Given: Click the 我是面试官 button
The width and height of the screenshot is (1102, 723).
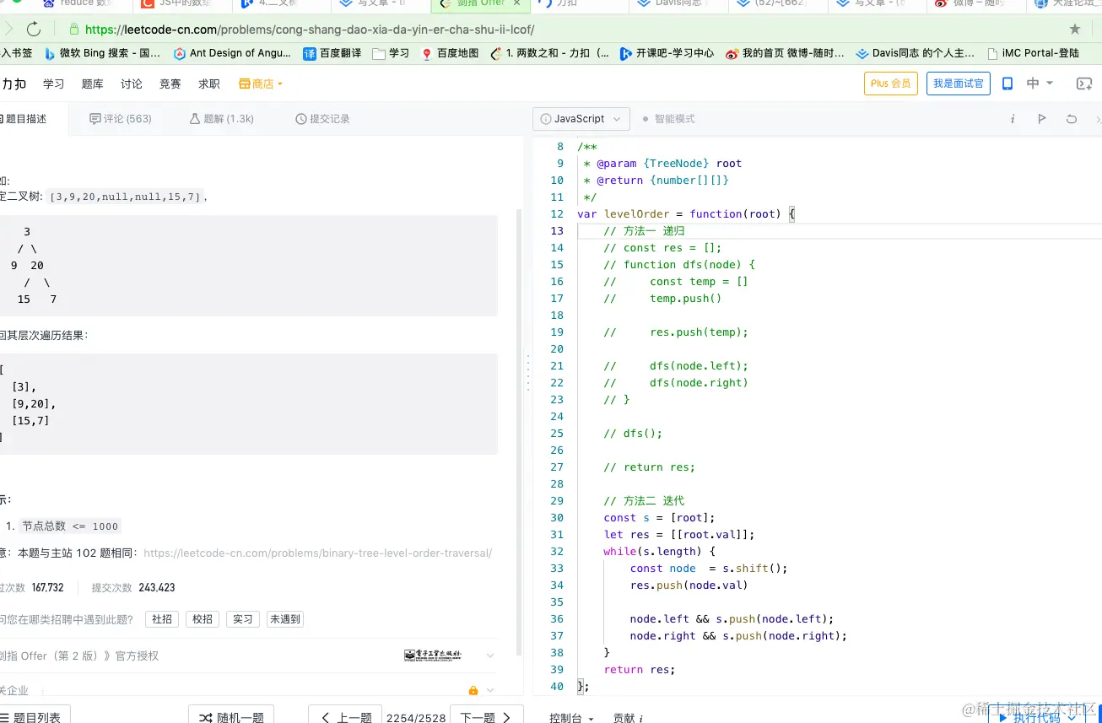Looking at the screenshot, I should click(x=959, y=84).
